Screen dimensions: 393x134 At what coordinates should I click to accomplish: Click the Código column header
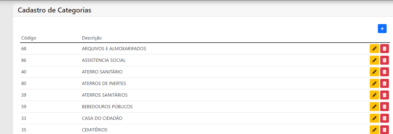[x=29, y=38]
